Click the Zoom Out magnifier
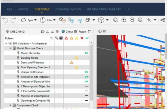This screenshot has width=167, height=109. click(132, 20)
